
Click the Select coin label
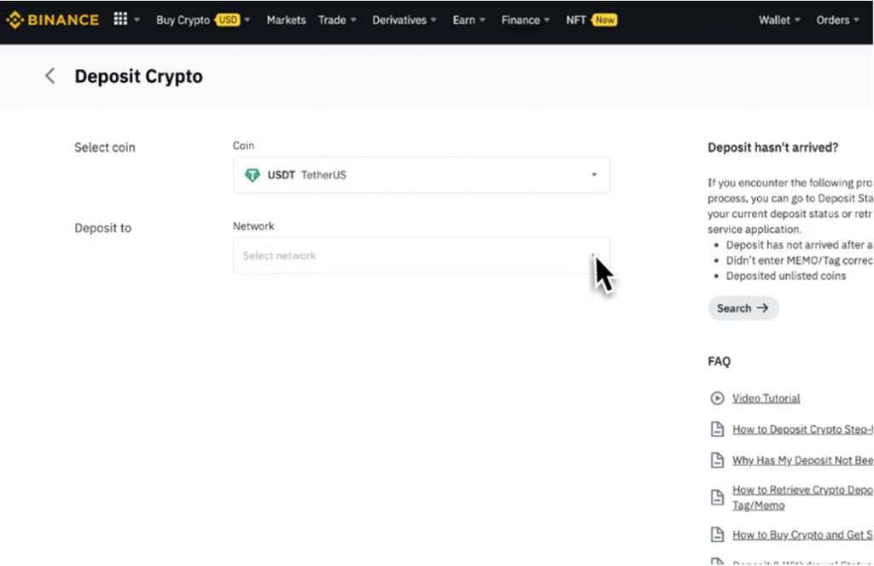tap(105, 148)
